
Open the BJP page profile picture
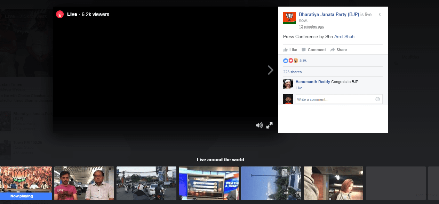click(289, 18)
